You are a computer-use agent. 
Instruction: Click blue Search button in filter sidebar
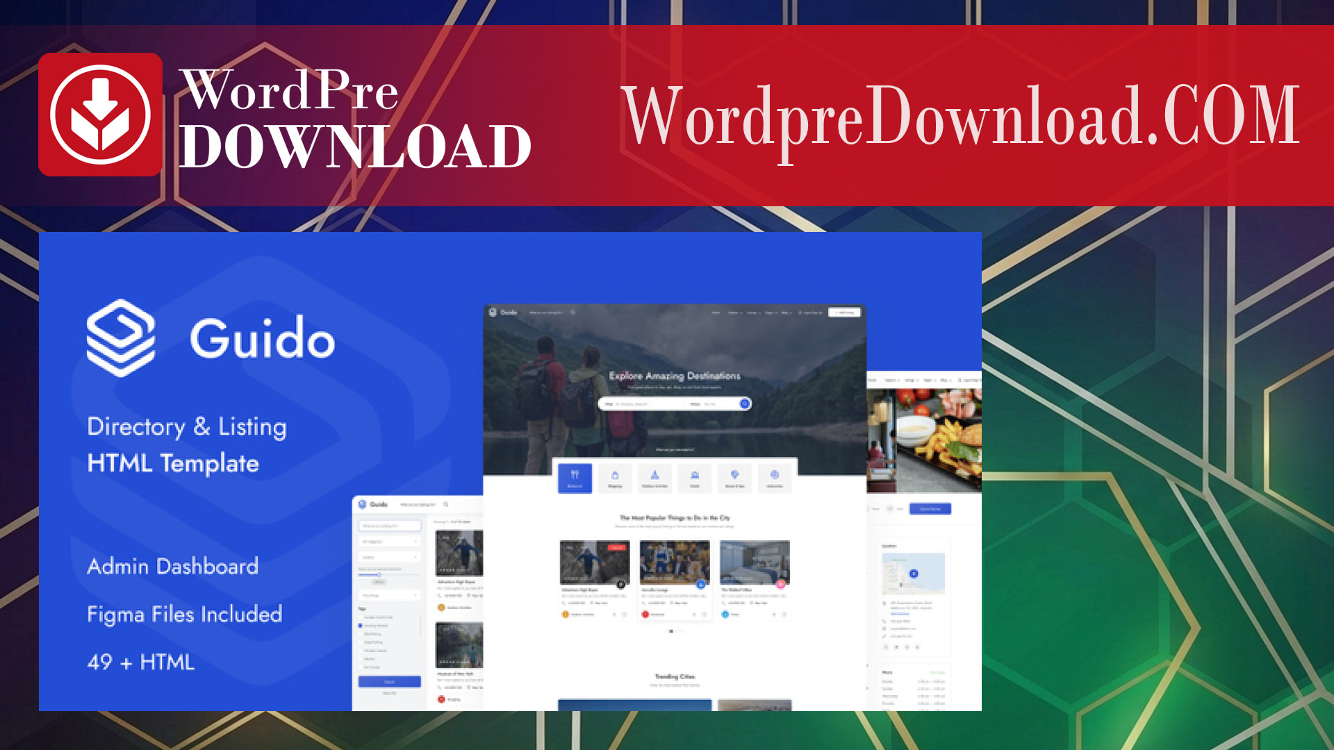pos(390,681)
